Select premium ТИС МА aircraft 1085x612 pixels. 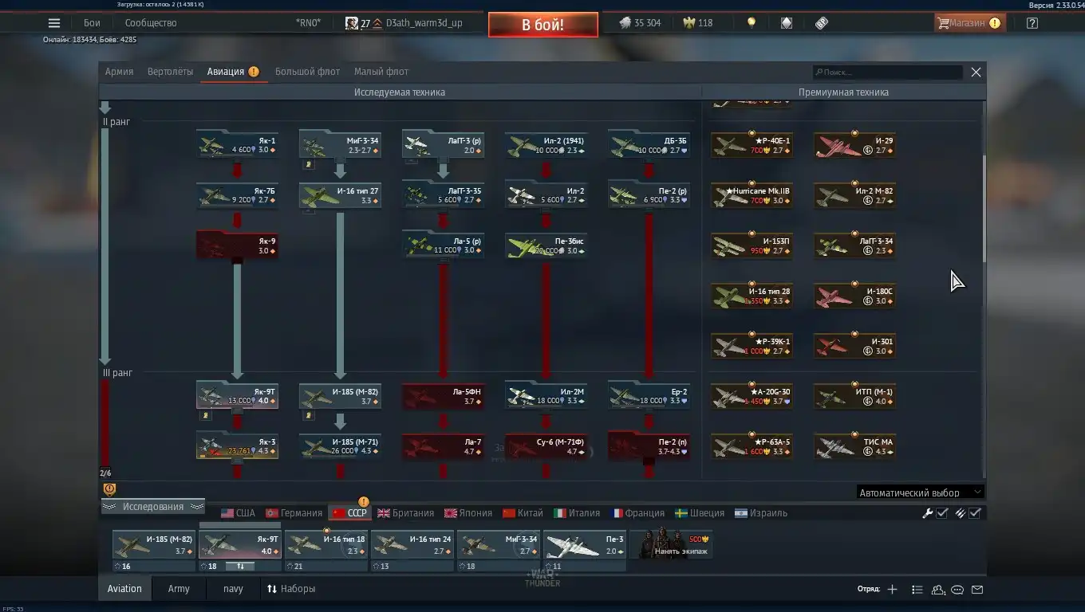coord(854,446)
